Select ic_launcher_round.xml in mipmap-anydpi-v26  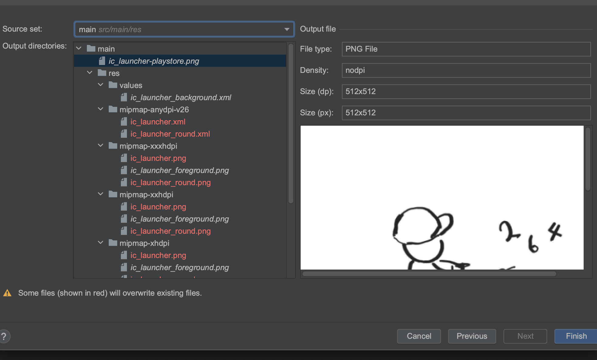coord(170,134)
